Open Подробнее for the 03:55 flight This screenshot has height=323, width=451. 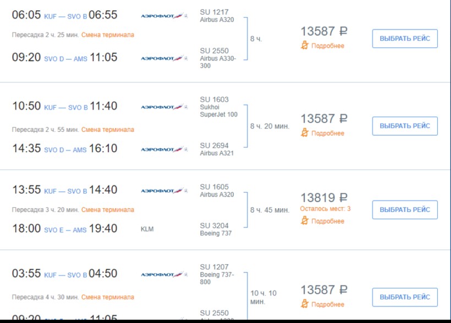click(328, 304)
